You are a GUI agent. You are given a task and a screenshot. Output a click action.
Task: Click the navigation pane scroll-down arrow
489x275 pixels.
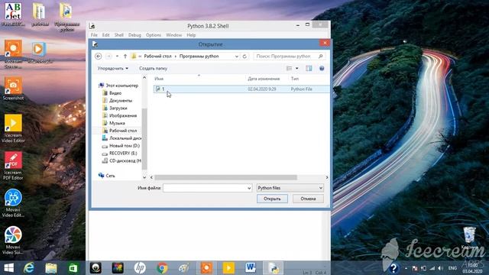coord(144,177)
